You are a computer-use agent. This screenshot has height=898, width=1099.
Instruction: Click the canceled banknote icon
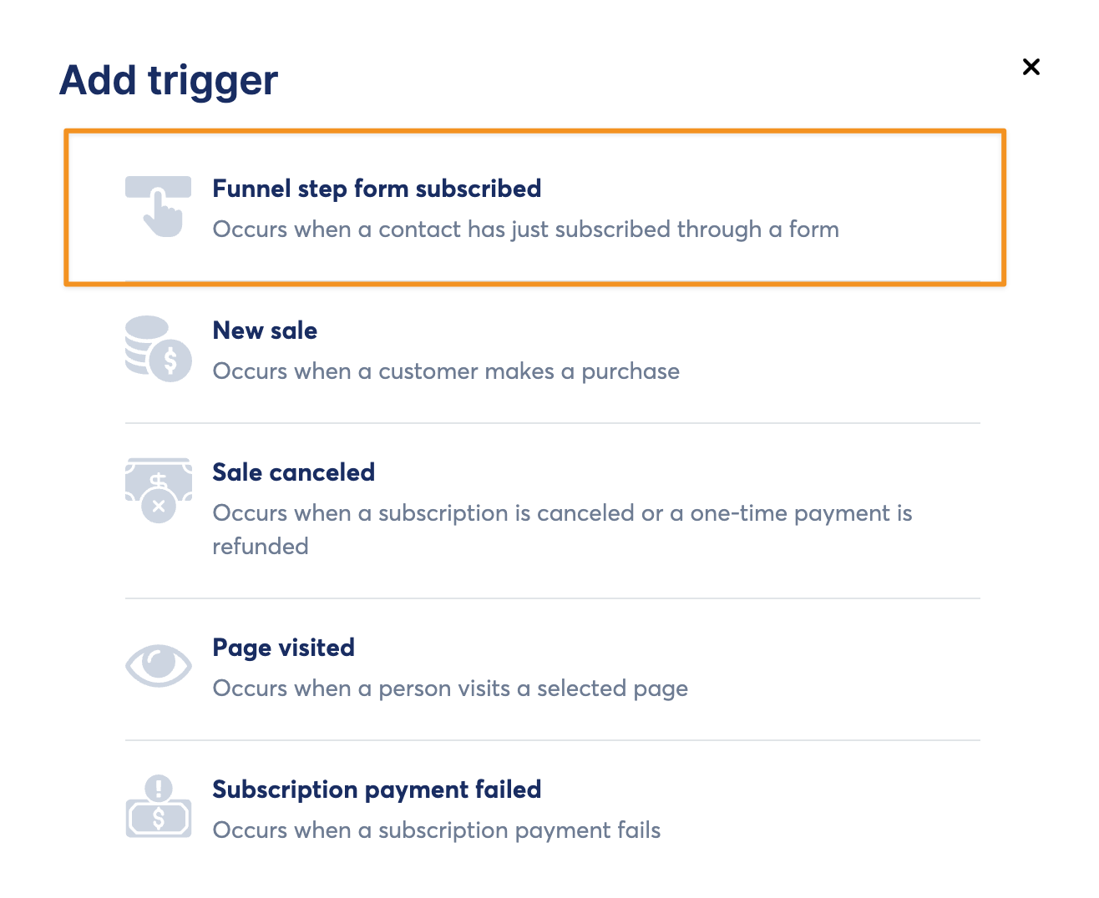(x=158, y=490)
